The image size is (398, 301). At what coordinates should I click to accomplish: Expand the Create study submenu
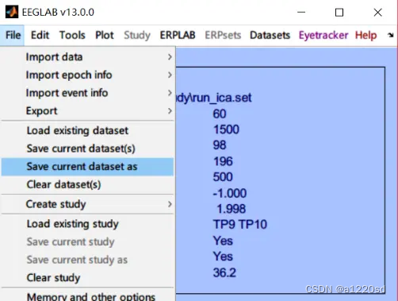pyautogui.click(x=87, y=204)
